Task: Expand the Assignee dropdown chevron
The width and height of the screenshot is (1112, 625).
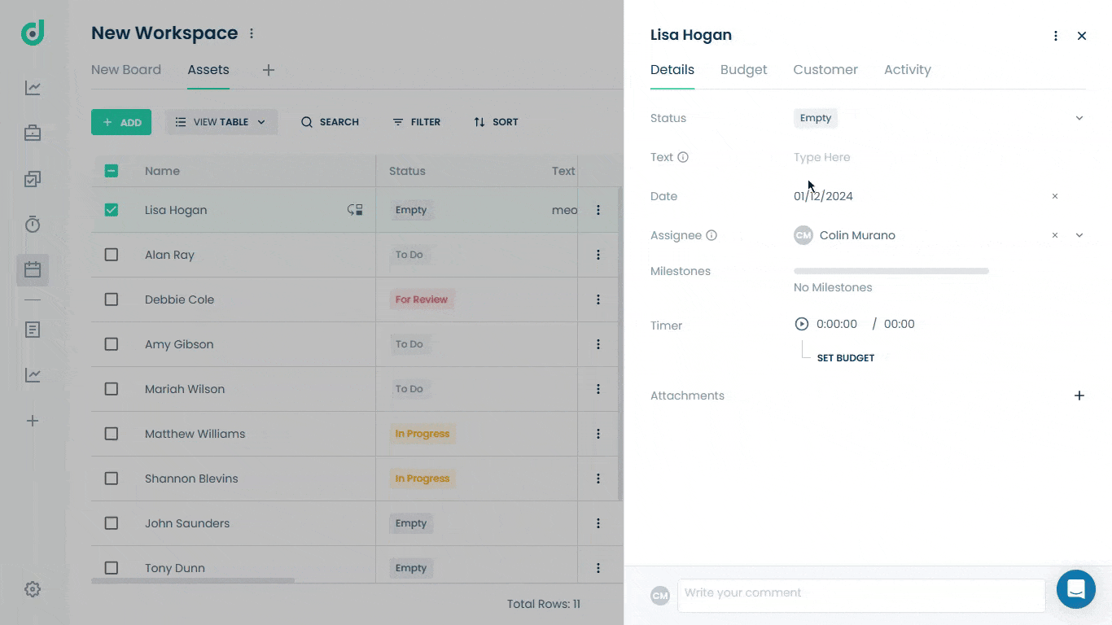Action: 1079,235
